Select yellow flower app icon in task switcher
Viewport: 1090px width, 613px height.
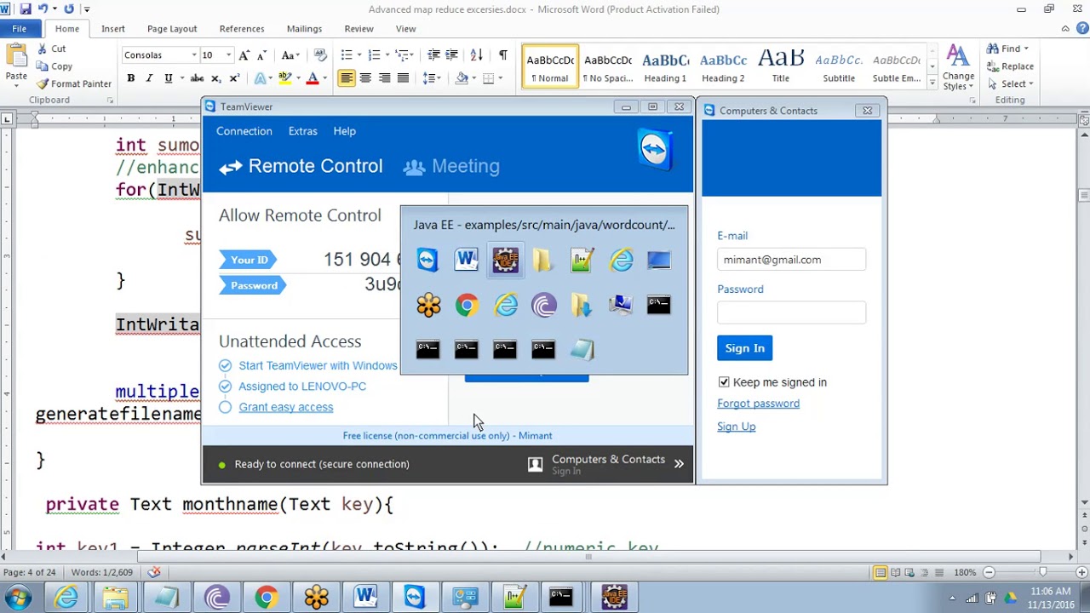428,305
